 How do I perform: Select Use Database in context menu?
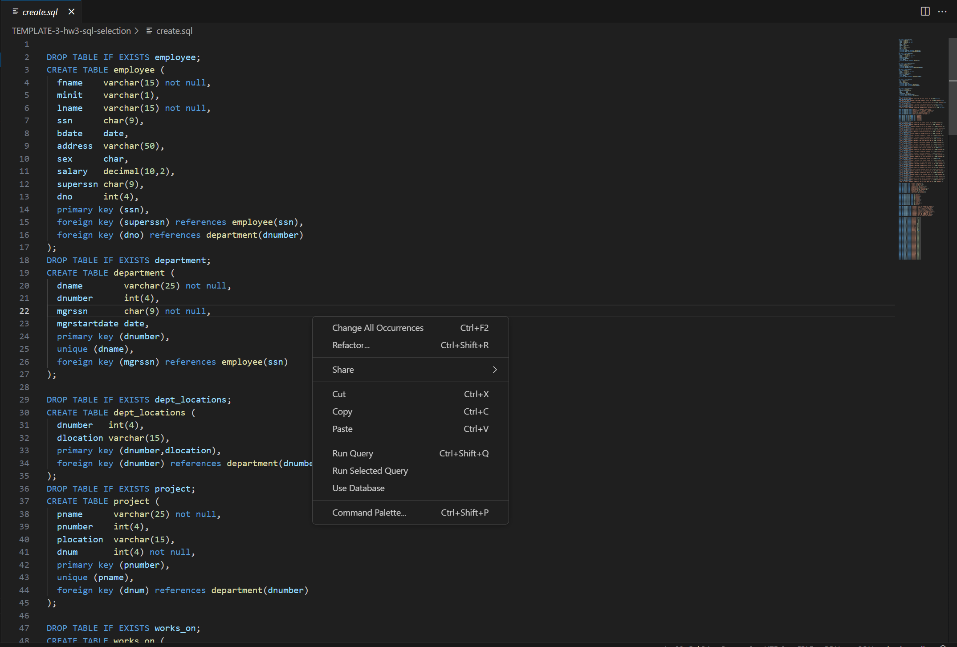[358, 488]
